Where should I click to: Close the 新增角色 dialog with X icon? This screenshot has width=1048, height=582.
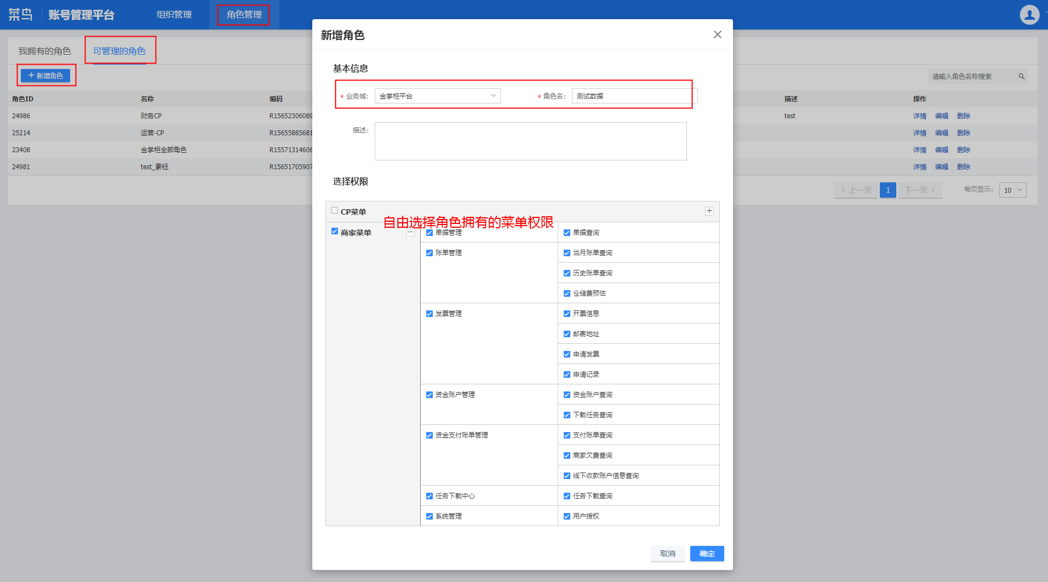pos(717,34)
